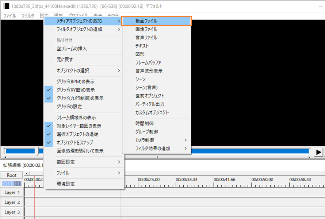Select 音声波形表示 entry

[x=156, y=71]
